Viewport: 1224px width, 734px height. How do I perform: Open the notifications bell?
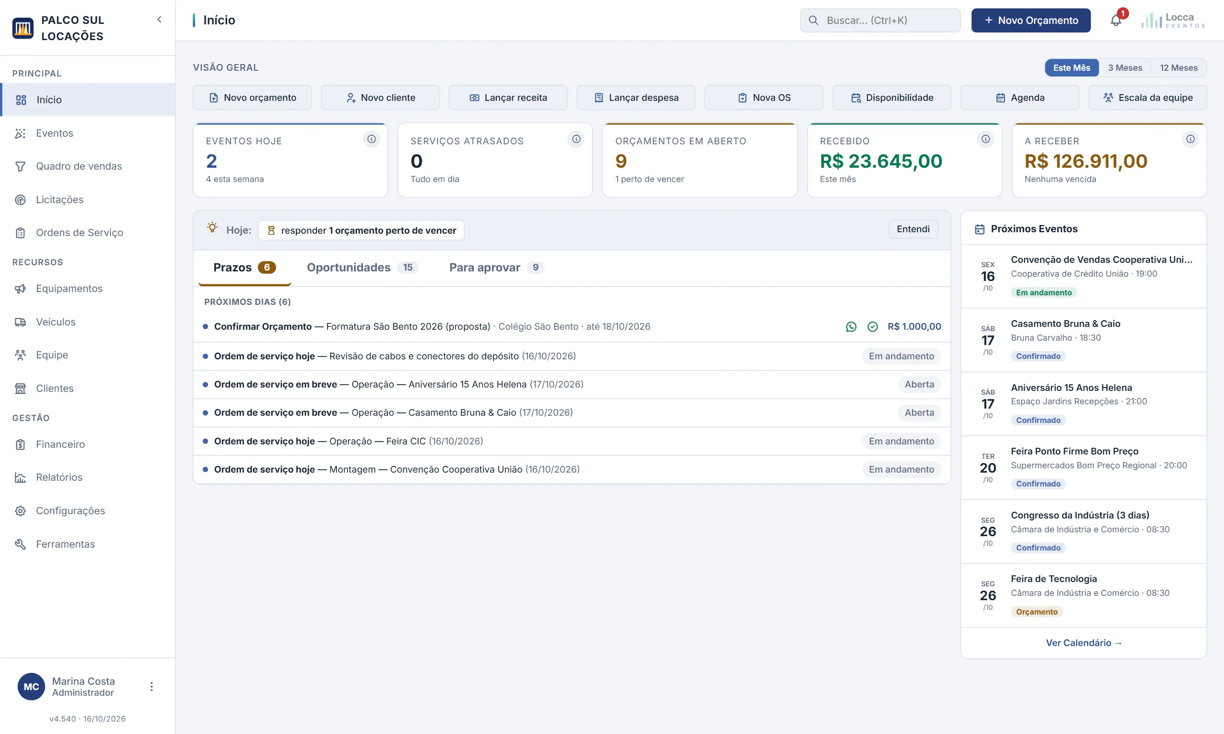(x=1115, y=20)
